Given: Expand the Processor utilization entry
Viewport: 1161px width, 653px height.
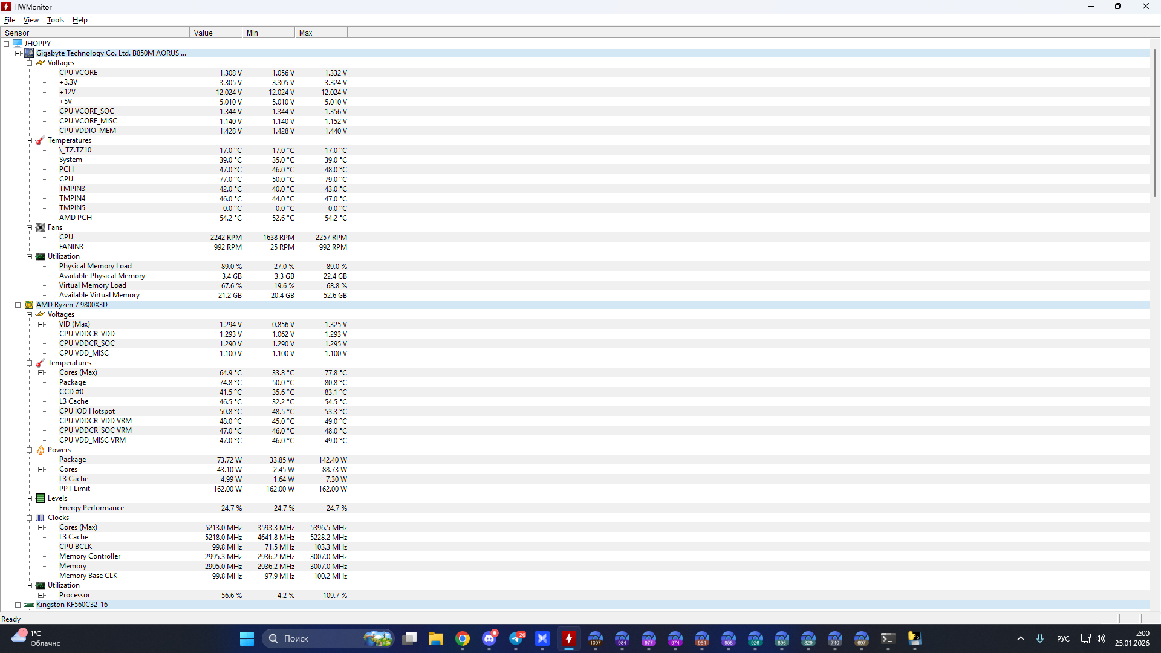Looking at the screenshot, I should pos(41,595).
